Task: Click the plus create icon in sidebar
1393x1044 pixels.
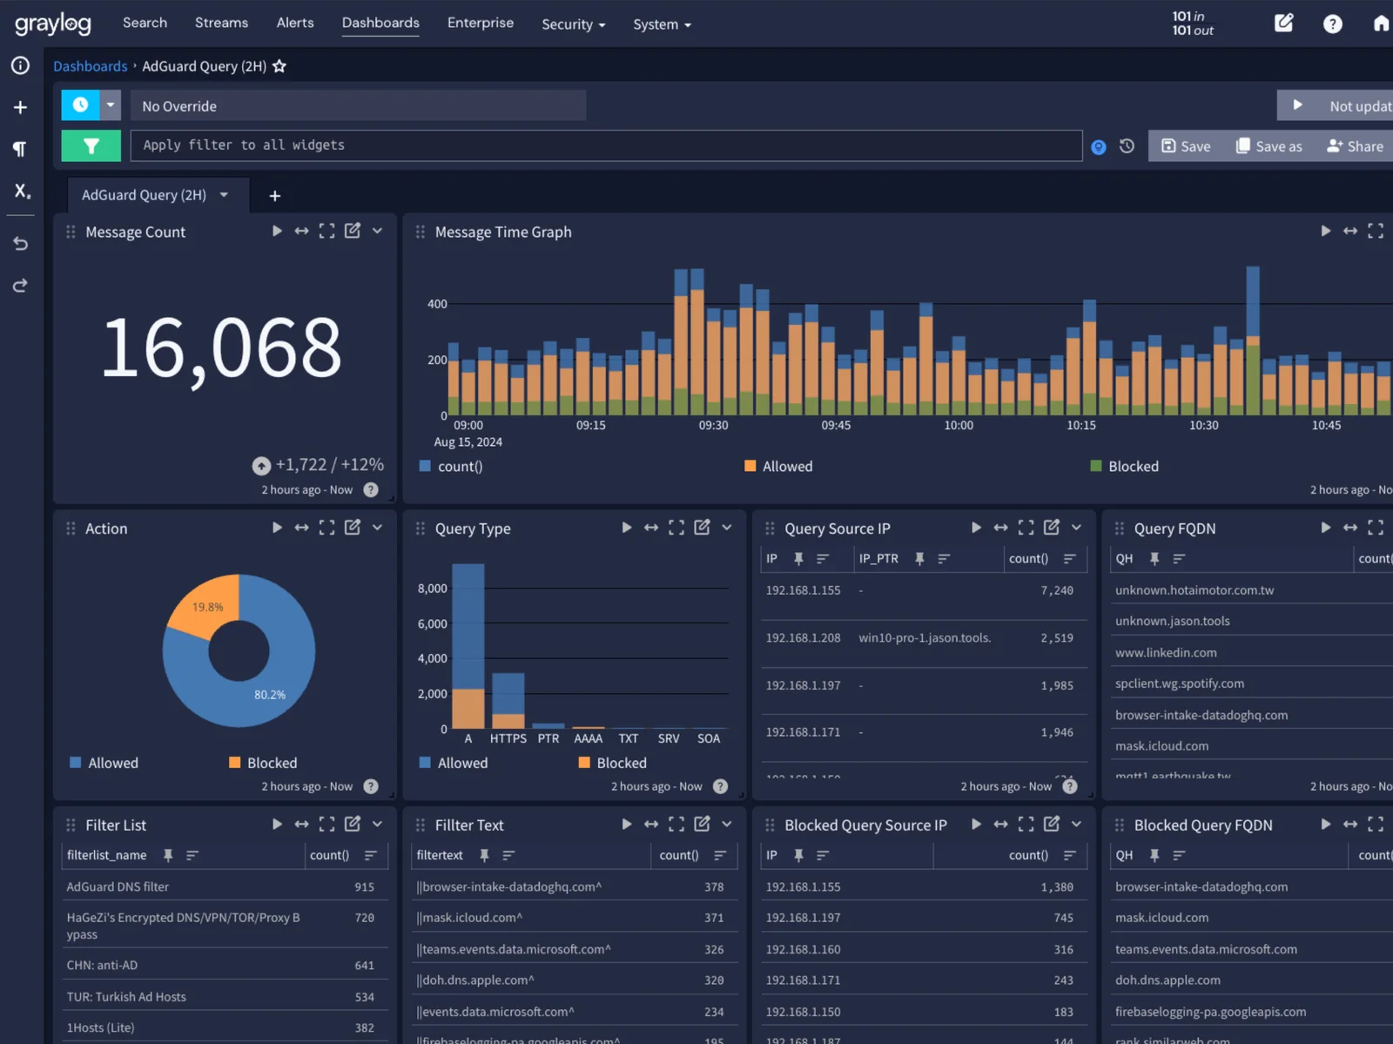Action: click(20, 107)
